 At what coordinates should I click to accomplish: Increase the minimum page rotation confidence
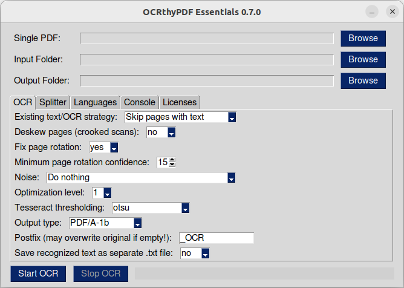[172, 160]
